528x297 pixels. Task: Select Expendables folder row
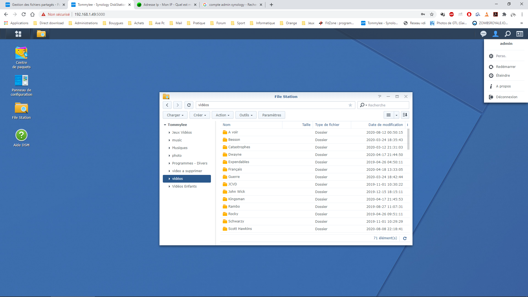(313, 162)
